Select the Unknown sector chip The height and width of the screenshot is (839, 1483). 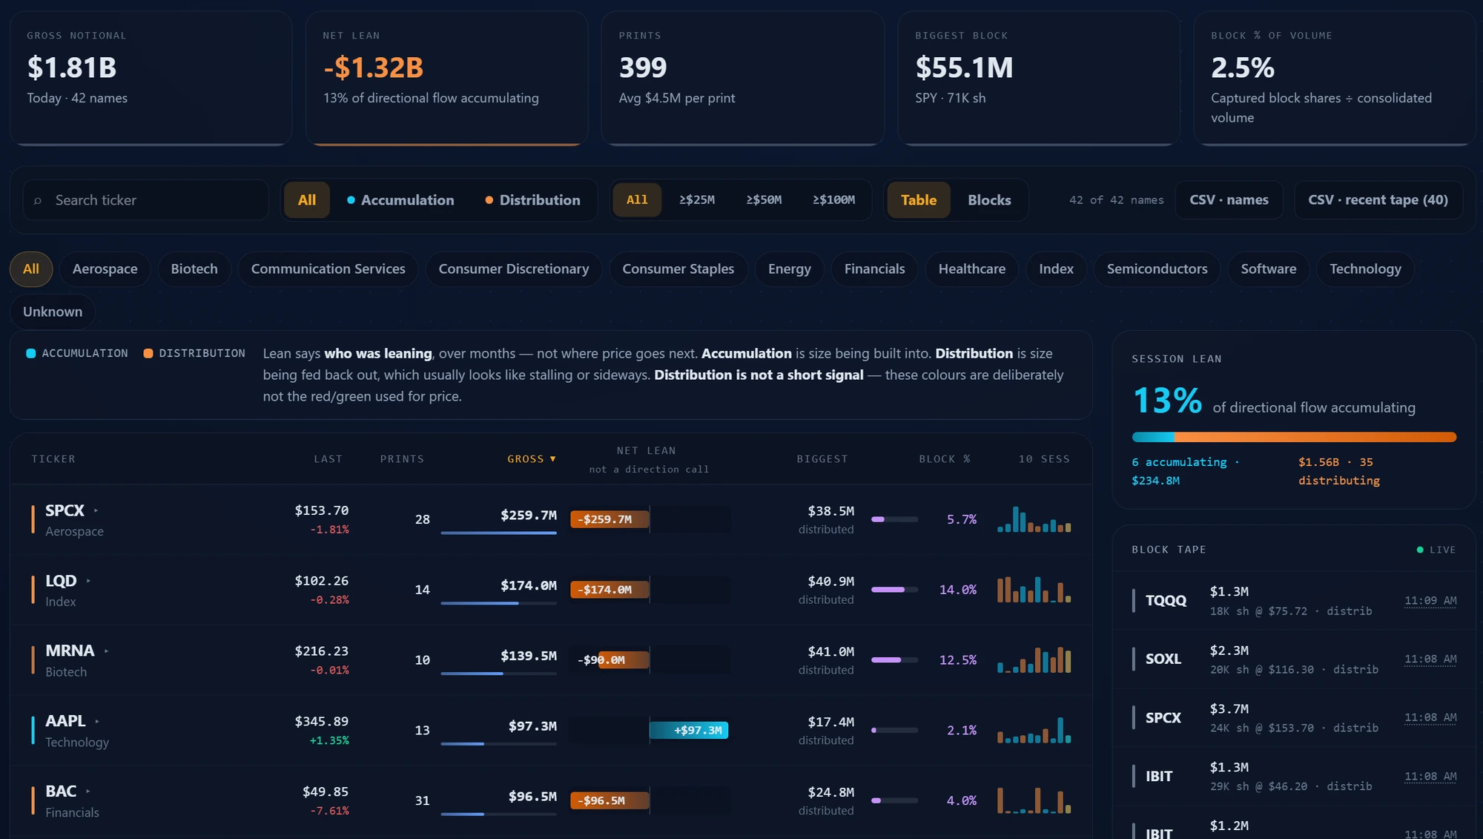tap(53, 312)
